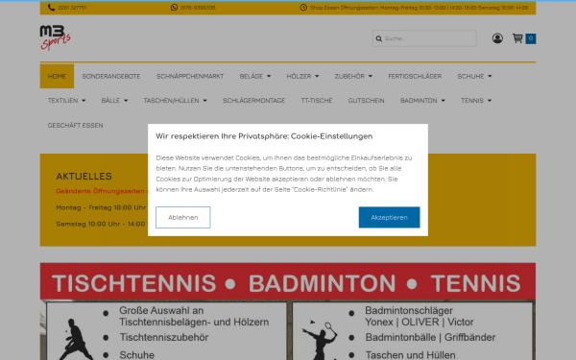
Task: Click table tennis player silhouette
Action: tap(75, 340)
